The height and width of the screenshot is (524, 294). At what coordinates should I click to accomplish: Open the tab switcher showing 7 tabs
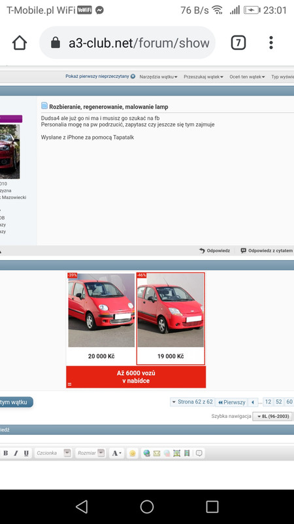pos(238,43)
